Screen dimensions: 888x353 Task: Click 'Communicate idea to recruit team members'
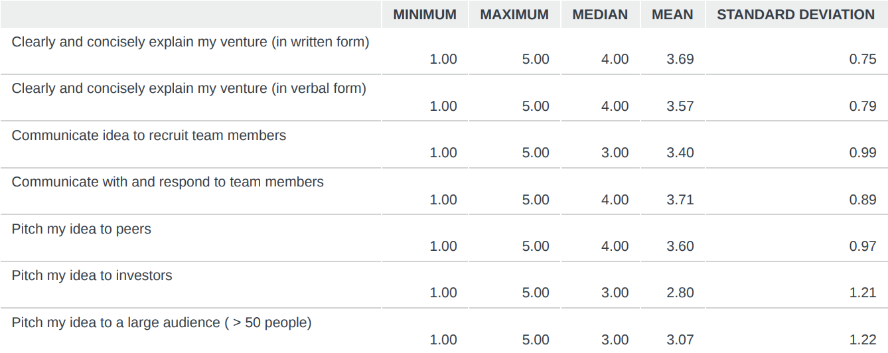pyautogui.click(x=149, y=135)
